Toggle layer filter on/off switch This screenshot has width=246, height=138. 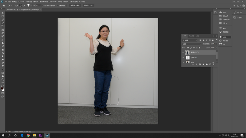click(217, 40)
